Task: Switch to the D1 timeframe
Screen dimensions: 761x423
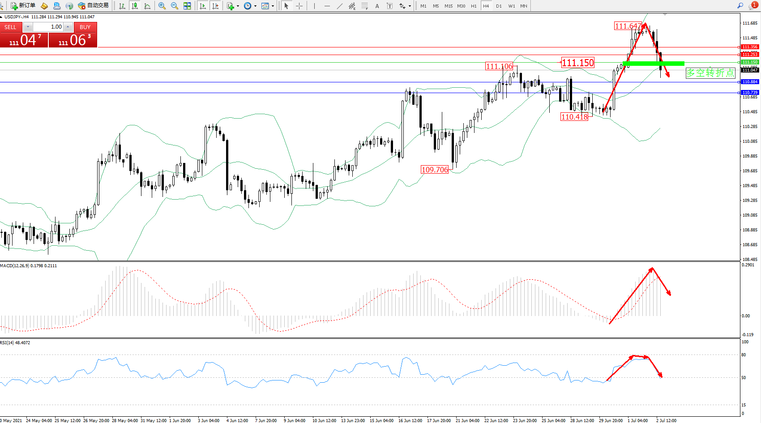Action: click(499, 6)
